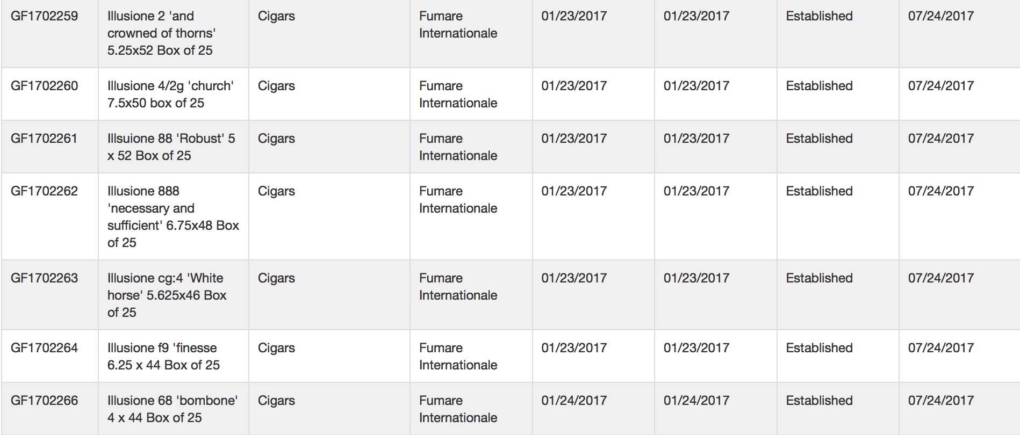Select row ID GF1702261
This screenshot has height=435, width=1020.
[x=44, y=139]
